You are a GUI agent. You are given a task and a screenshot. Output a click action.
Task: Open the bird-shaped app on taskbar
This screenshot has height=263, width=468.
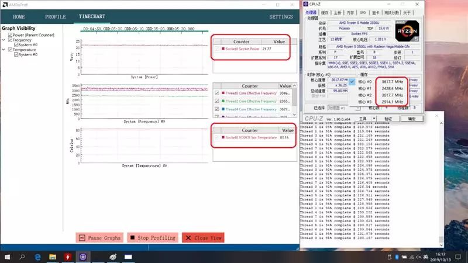(113, 257)
